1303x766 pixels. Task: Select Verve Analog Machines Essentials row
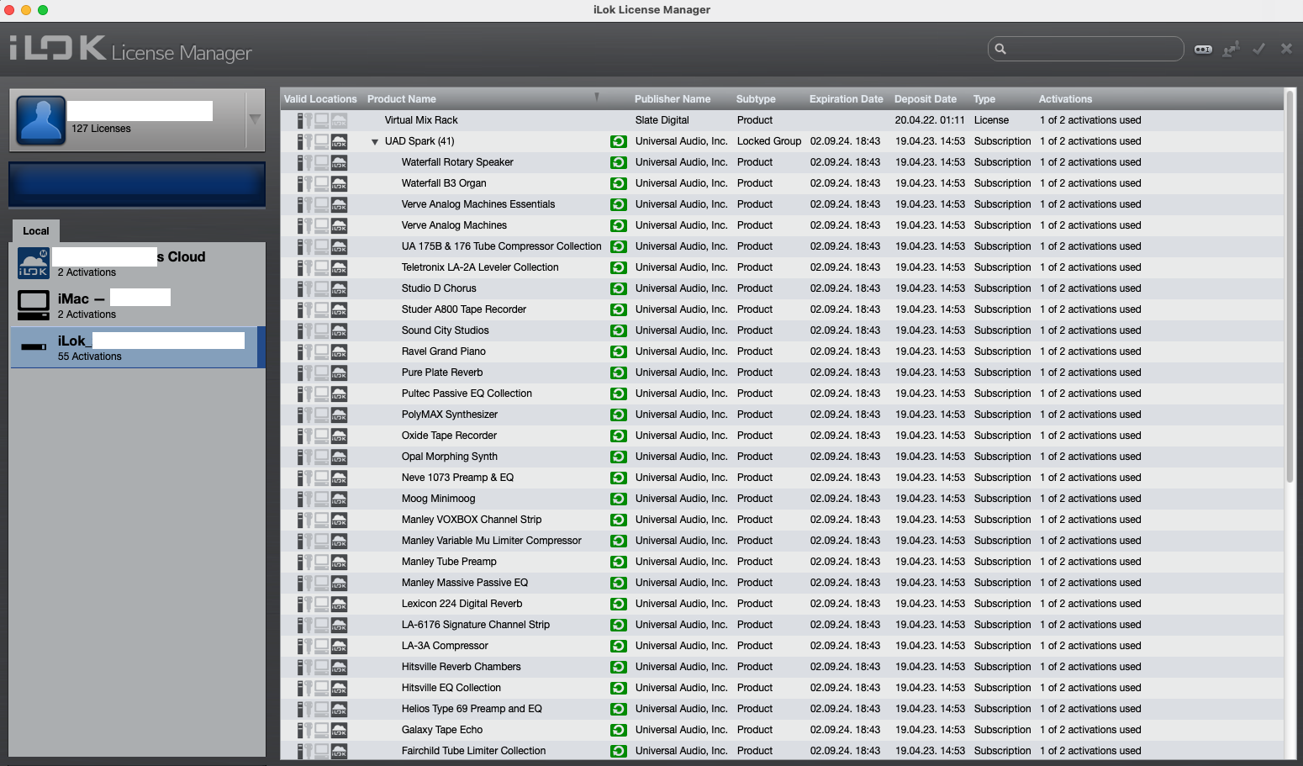[x=782, y=204]
